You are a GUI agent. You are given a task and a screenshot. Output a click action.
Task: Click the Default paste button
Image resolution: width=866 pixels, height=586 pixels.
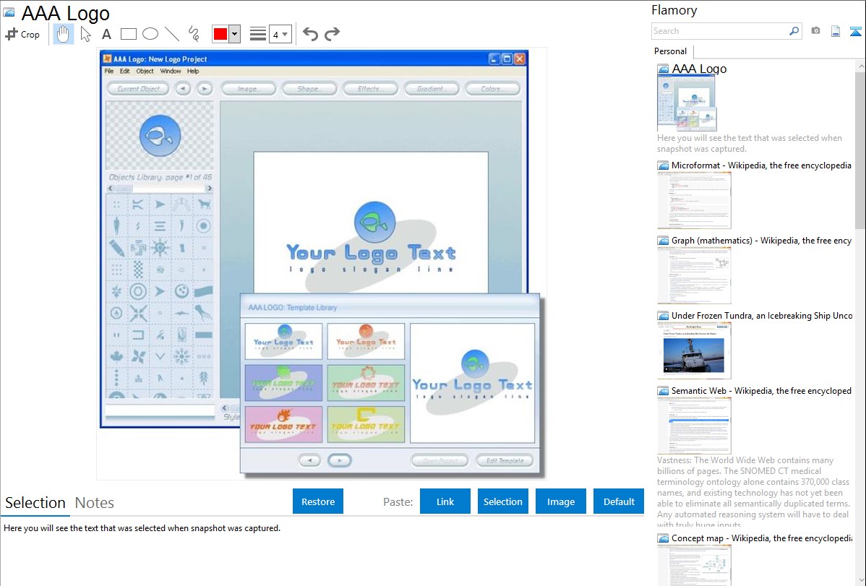pos(619,501)
